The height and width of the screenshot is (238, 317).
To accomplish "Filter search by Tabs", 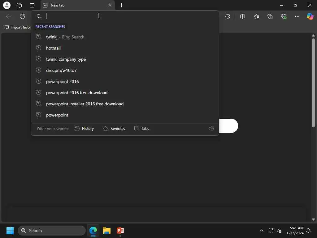I will click(141, 129).
